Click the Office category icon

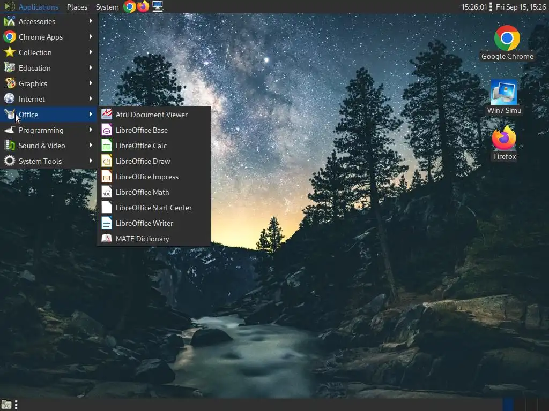(10, 115)
